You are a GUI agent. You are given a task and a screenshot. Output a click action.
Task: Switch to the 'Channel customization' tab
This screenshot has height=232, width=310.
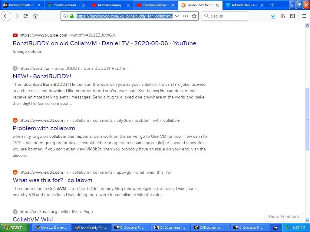156,5
